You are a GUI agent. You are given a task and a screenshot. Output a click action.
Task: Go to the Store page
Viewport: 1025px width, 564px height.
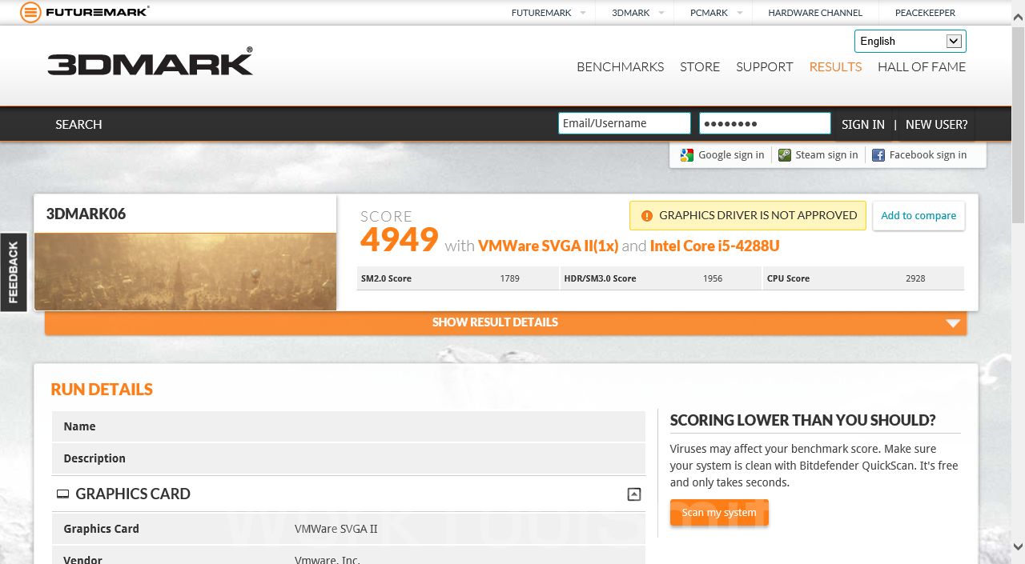point(700,67)
